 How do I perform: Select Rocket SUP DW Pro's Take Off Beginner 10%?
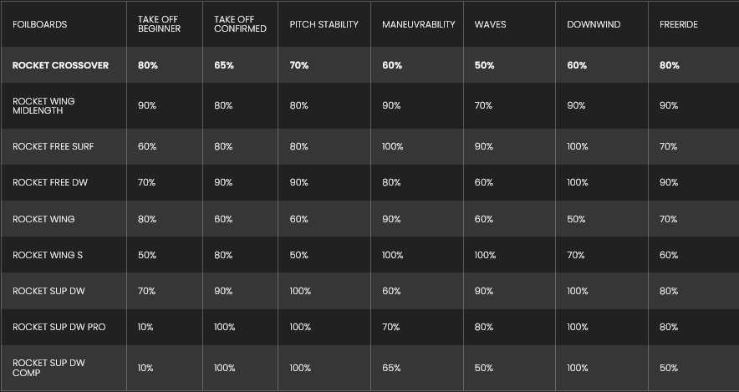145,327
